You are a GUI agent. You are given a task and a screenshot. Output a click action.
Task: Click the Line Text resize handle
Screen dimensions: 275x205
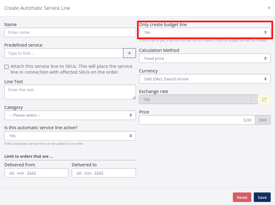[134, 98]
